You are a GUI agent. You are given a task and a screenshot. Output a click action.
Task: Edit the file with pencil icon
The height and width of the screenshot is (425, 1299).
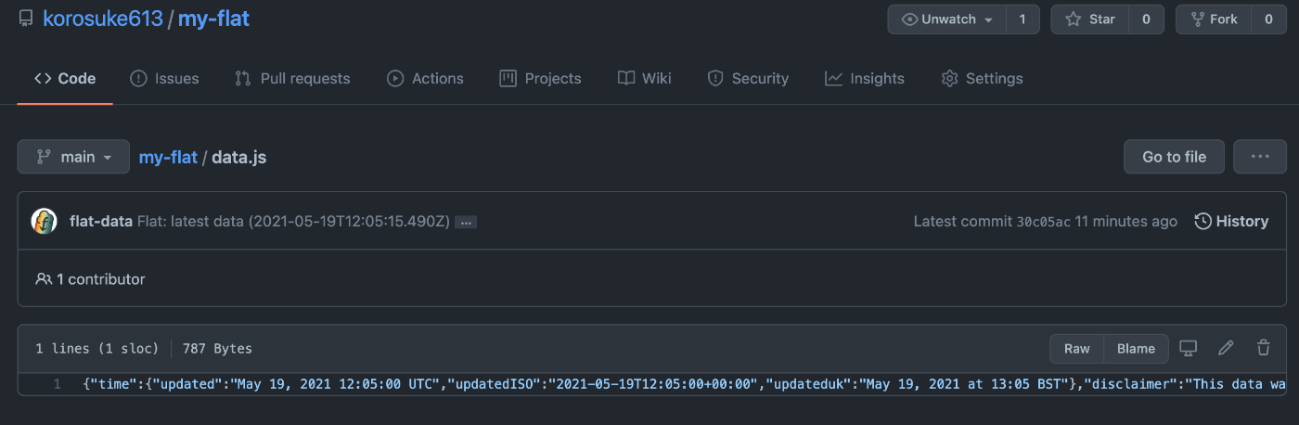(1226, 348)
